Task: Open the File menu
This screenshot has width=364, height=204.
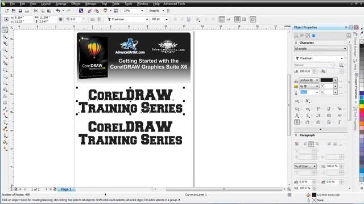Action: pos(13,4)
